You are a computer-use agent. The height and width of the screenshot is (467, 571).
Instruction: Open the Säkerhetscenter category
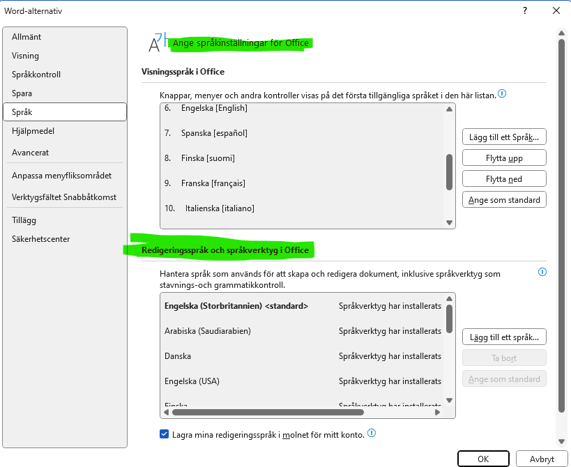click(x=65, y=239)
